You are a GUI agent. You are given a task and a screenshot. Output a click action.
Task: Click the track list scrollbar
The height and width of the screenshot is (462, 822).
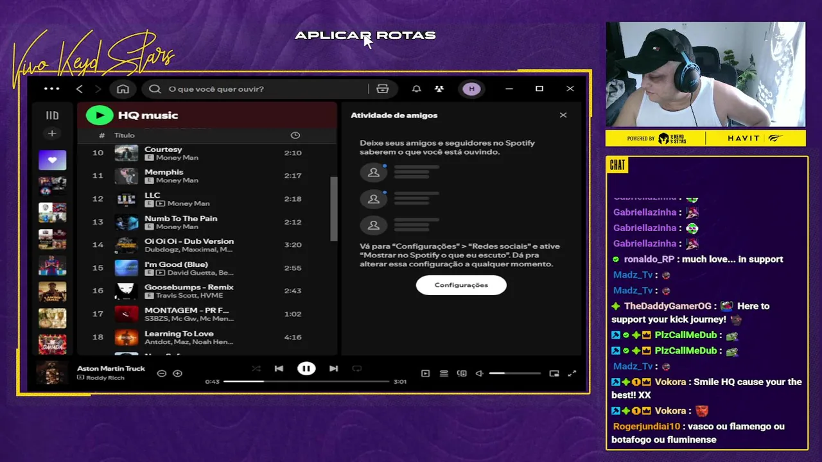[333, 209]
